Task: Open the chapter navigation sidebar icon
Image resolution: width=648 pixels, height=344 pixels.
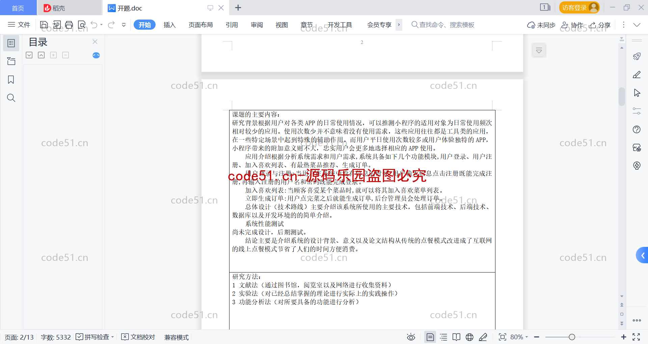Action: (11, 61)
